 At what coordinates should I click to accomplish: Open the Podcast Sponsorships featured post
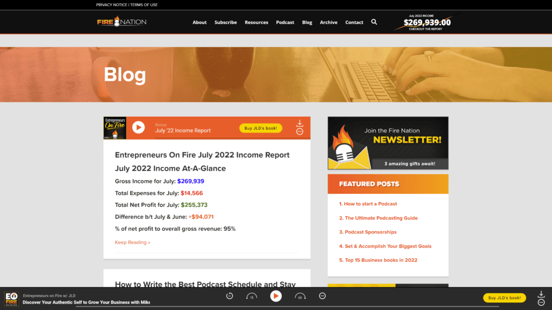pos(368,232)
